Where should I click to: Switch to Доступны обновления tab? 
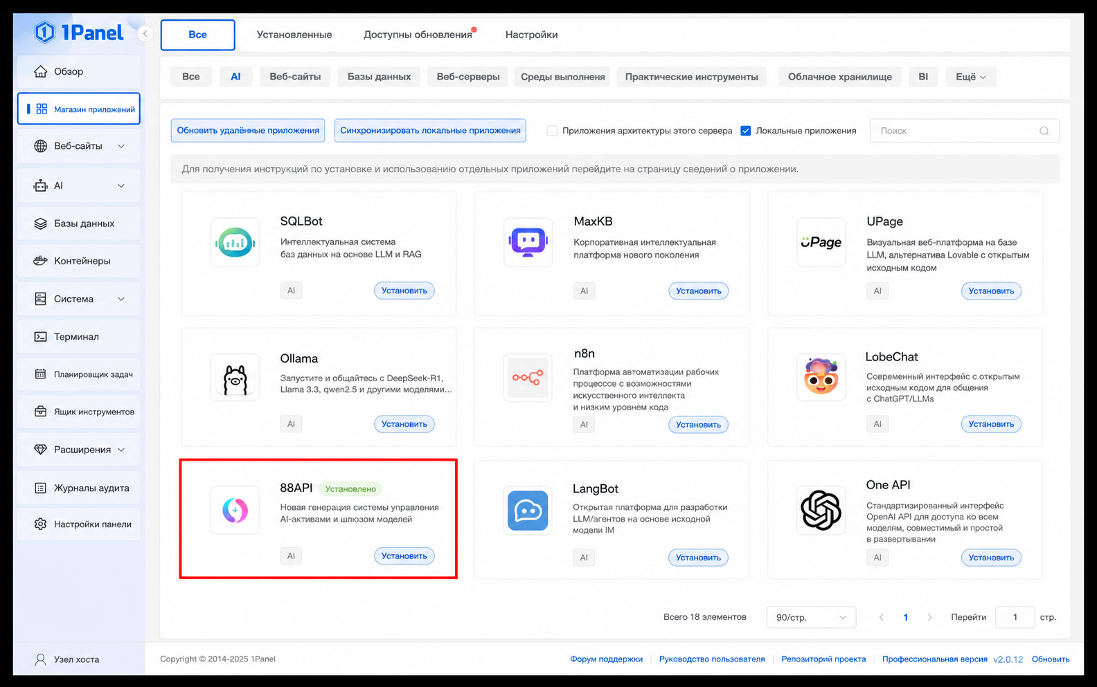(418, 35)
